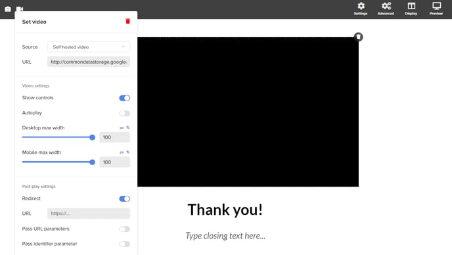Screen dimensions: 452x255
Task: Switch Mobile max width unit to percent
Action: pos(127,152)
